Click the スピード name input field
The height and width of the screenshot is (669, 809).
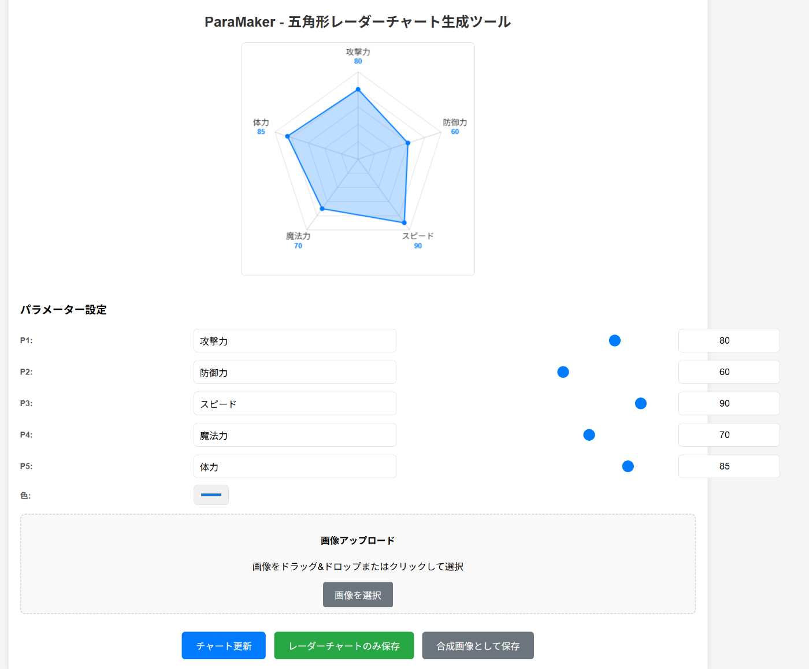click(295, 404)
